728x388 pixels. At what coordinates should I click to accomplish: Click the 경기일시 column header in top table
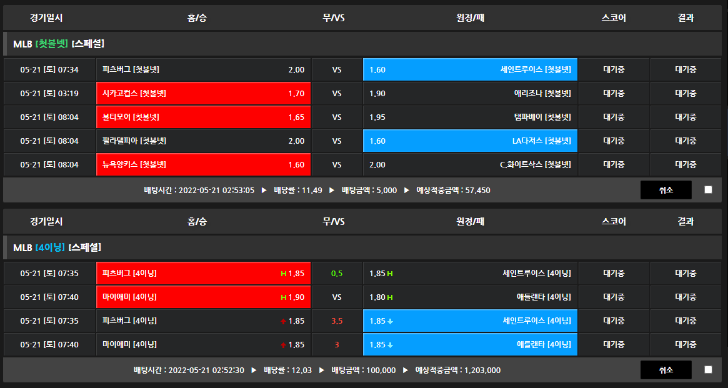click(46, 18)
